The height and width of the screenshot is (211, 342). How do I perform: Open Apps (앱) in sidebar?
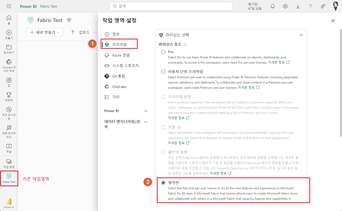tap(9, 82)
